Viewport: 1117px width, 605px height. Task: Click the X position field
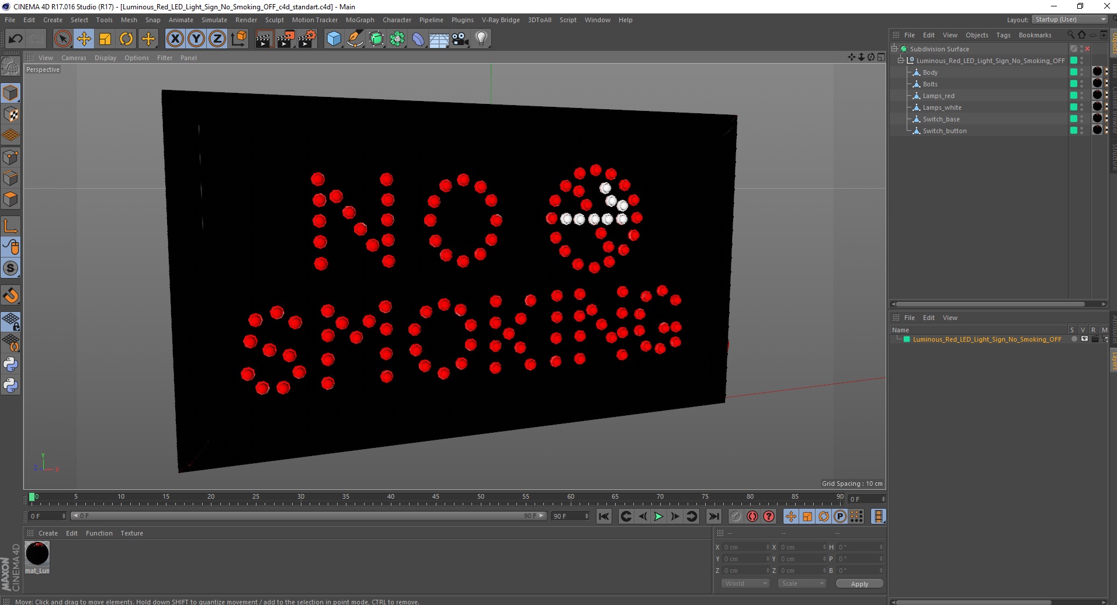coord(747,547)
